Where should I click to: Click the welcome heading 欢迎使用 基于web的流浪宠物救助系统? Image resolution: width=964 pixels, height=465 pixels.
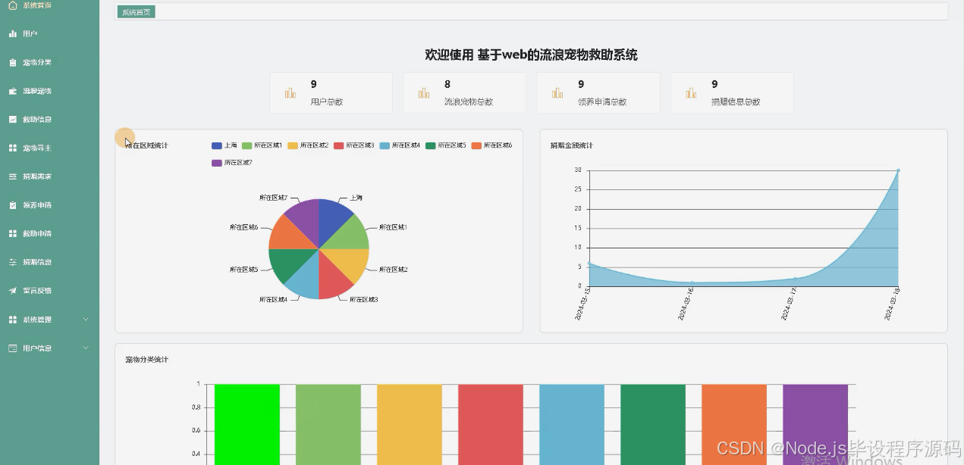tap(531, 55)
